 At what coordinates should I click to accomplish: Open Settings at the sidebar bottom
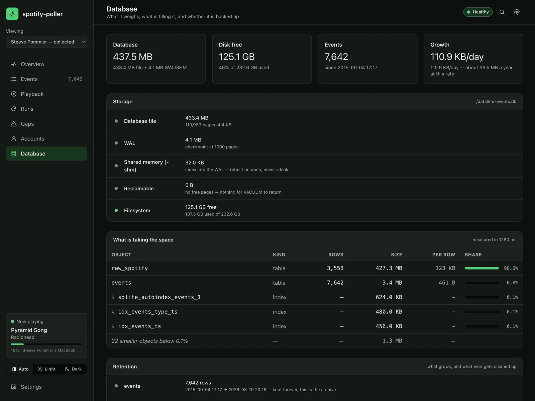pyautogui.click(x=46, y=387)
